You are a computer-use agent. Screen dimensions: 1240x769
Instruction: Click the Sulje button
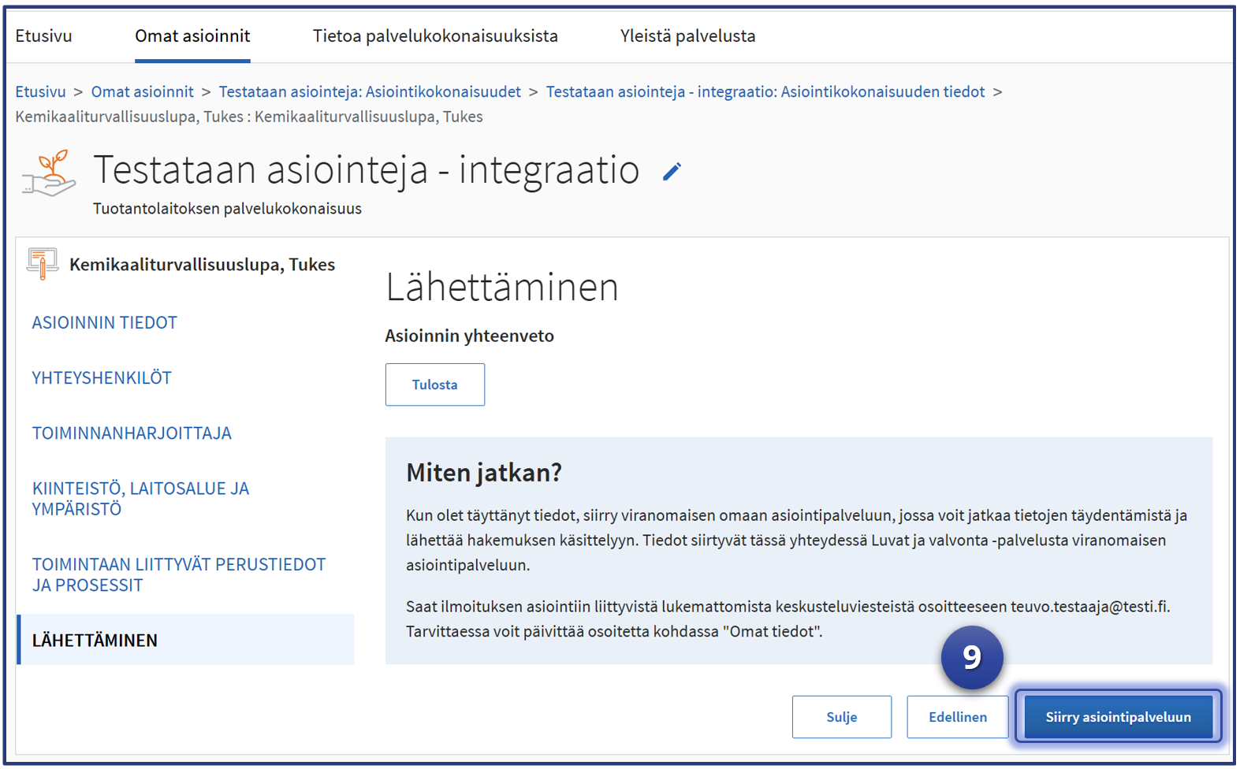click(x=841, y=717)
